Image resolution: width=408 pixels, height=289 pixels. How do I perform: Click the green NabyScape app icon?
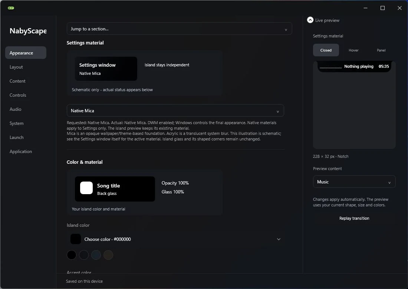click(x=11, y=8)
